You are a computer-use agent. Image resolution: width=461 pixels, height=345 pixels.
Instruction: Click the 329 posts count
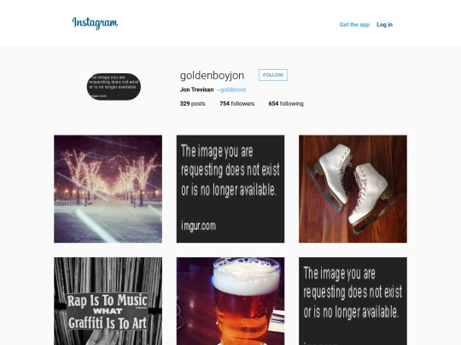[x=193, y=104]
